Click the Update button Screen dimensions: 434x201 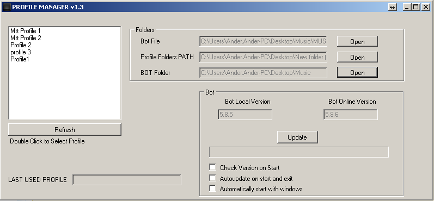coord(297,137)
